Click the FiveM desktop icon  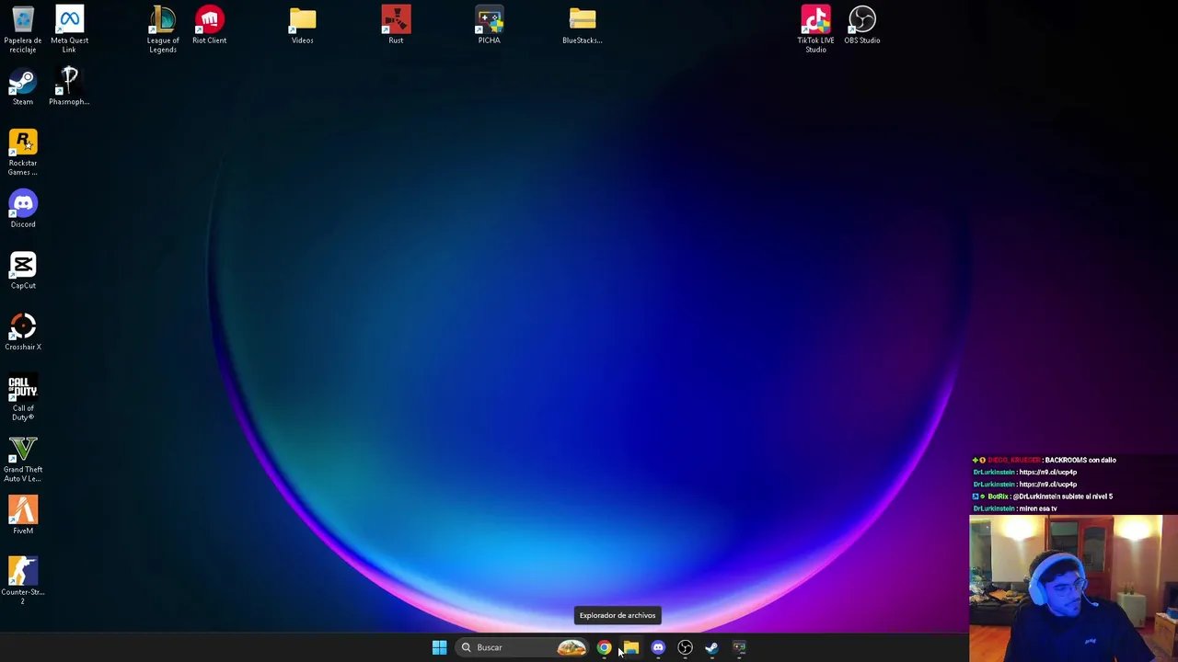coord(23,516)
